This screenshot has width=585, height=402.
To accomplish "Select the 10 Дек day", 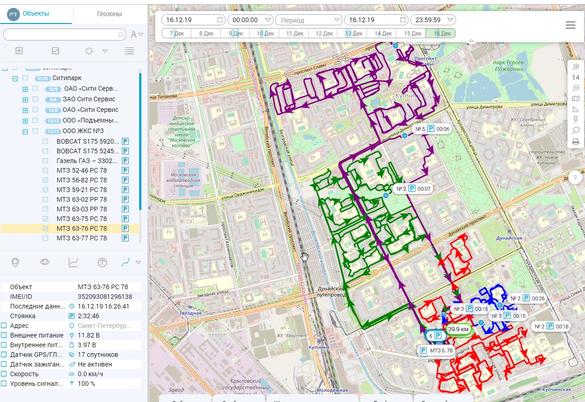I will [x=265, y=33].
